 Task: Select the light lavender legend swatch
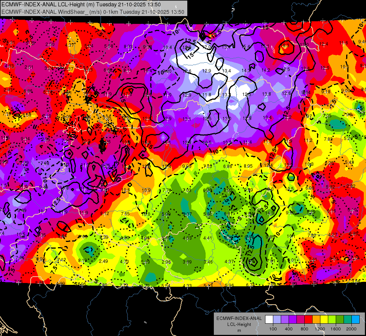tap(277, 320)
